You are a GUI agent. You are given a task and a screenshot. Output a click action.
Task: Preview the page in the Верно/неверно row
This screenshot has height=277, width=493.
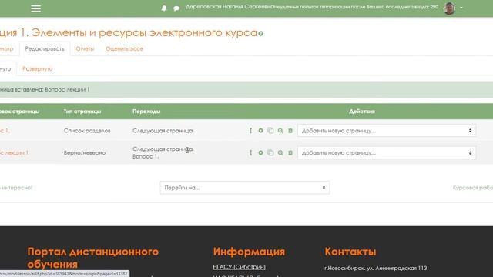[x=280, y=152]
